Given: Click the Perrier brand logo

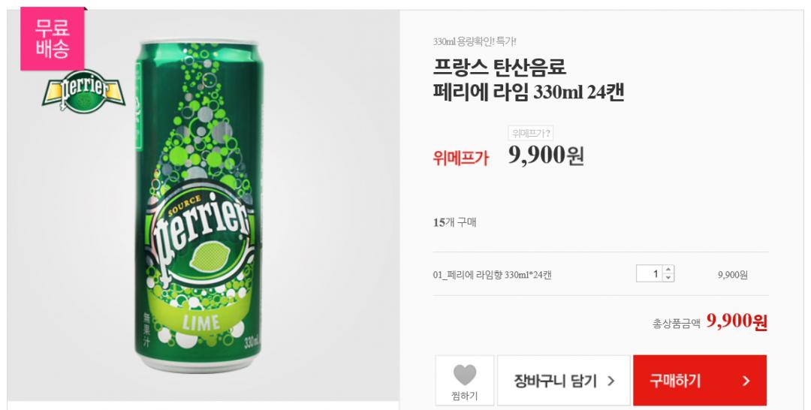Looking at the screenshot, I should [83, 92].
